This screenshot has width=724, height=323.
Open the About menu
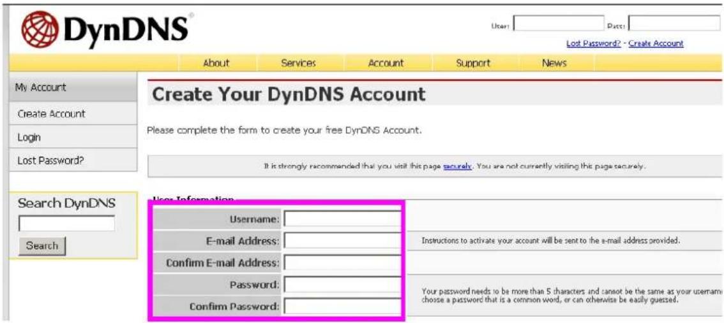[x=216, y=63]
